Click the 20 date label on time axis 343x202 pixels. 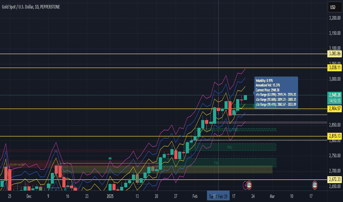coord(156,196)
